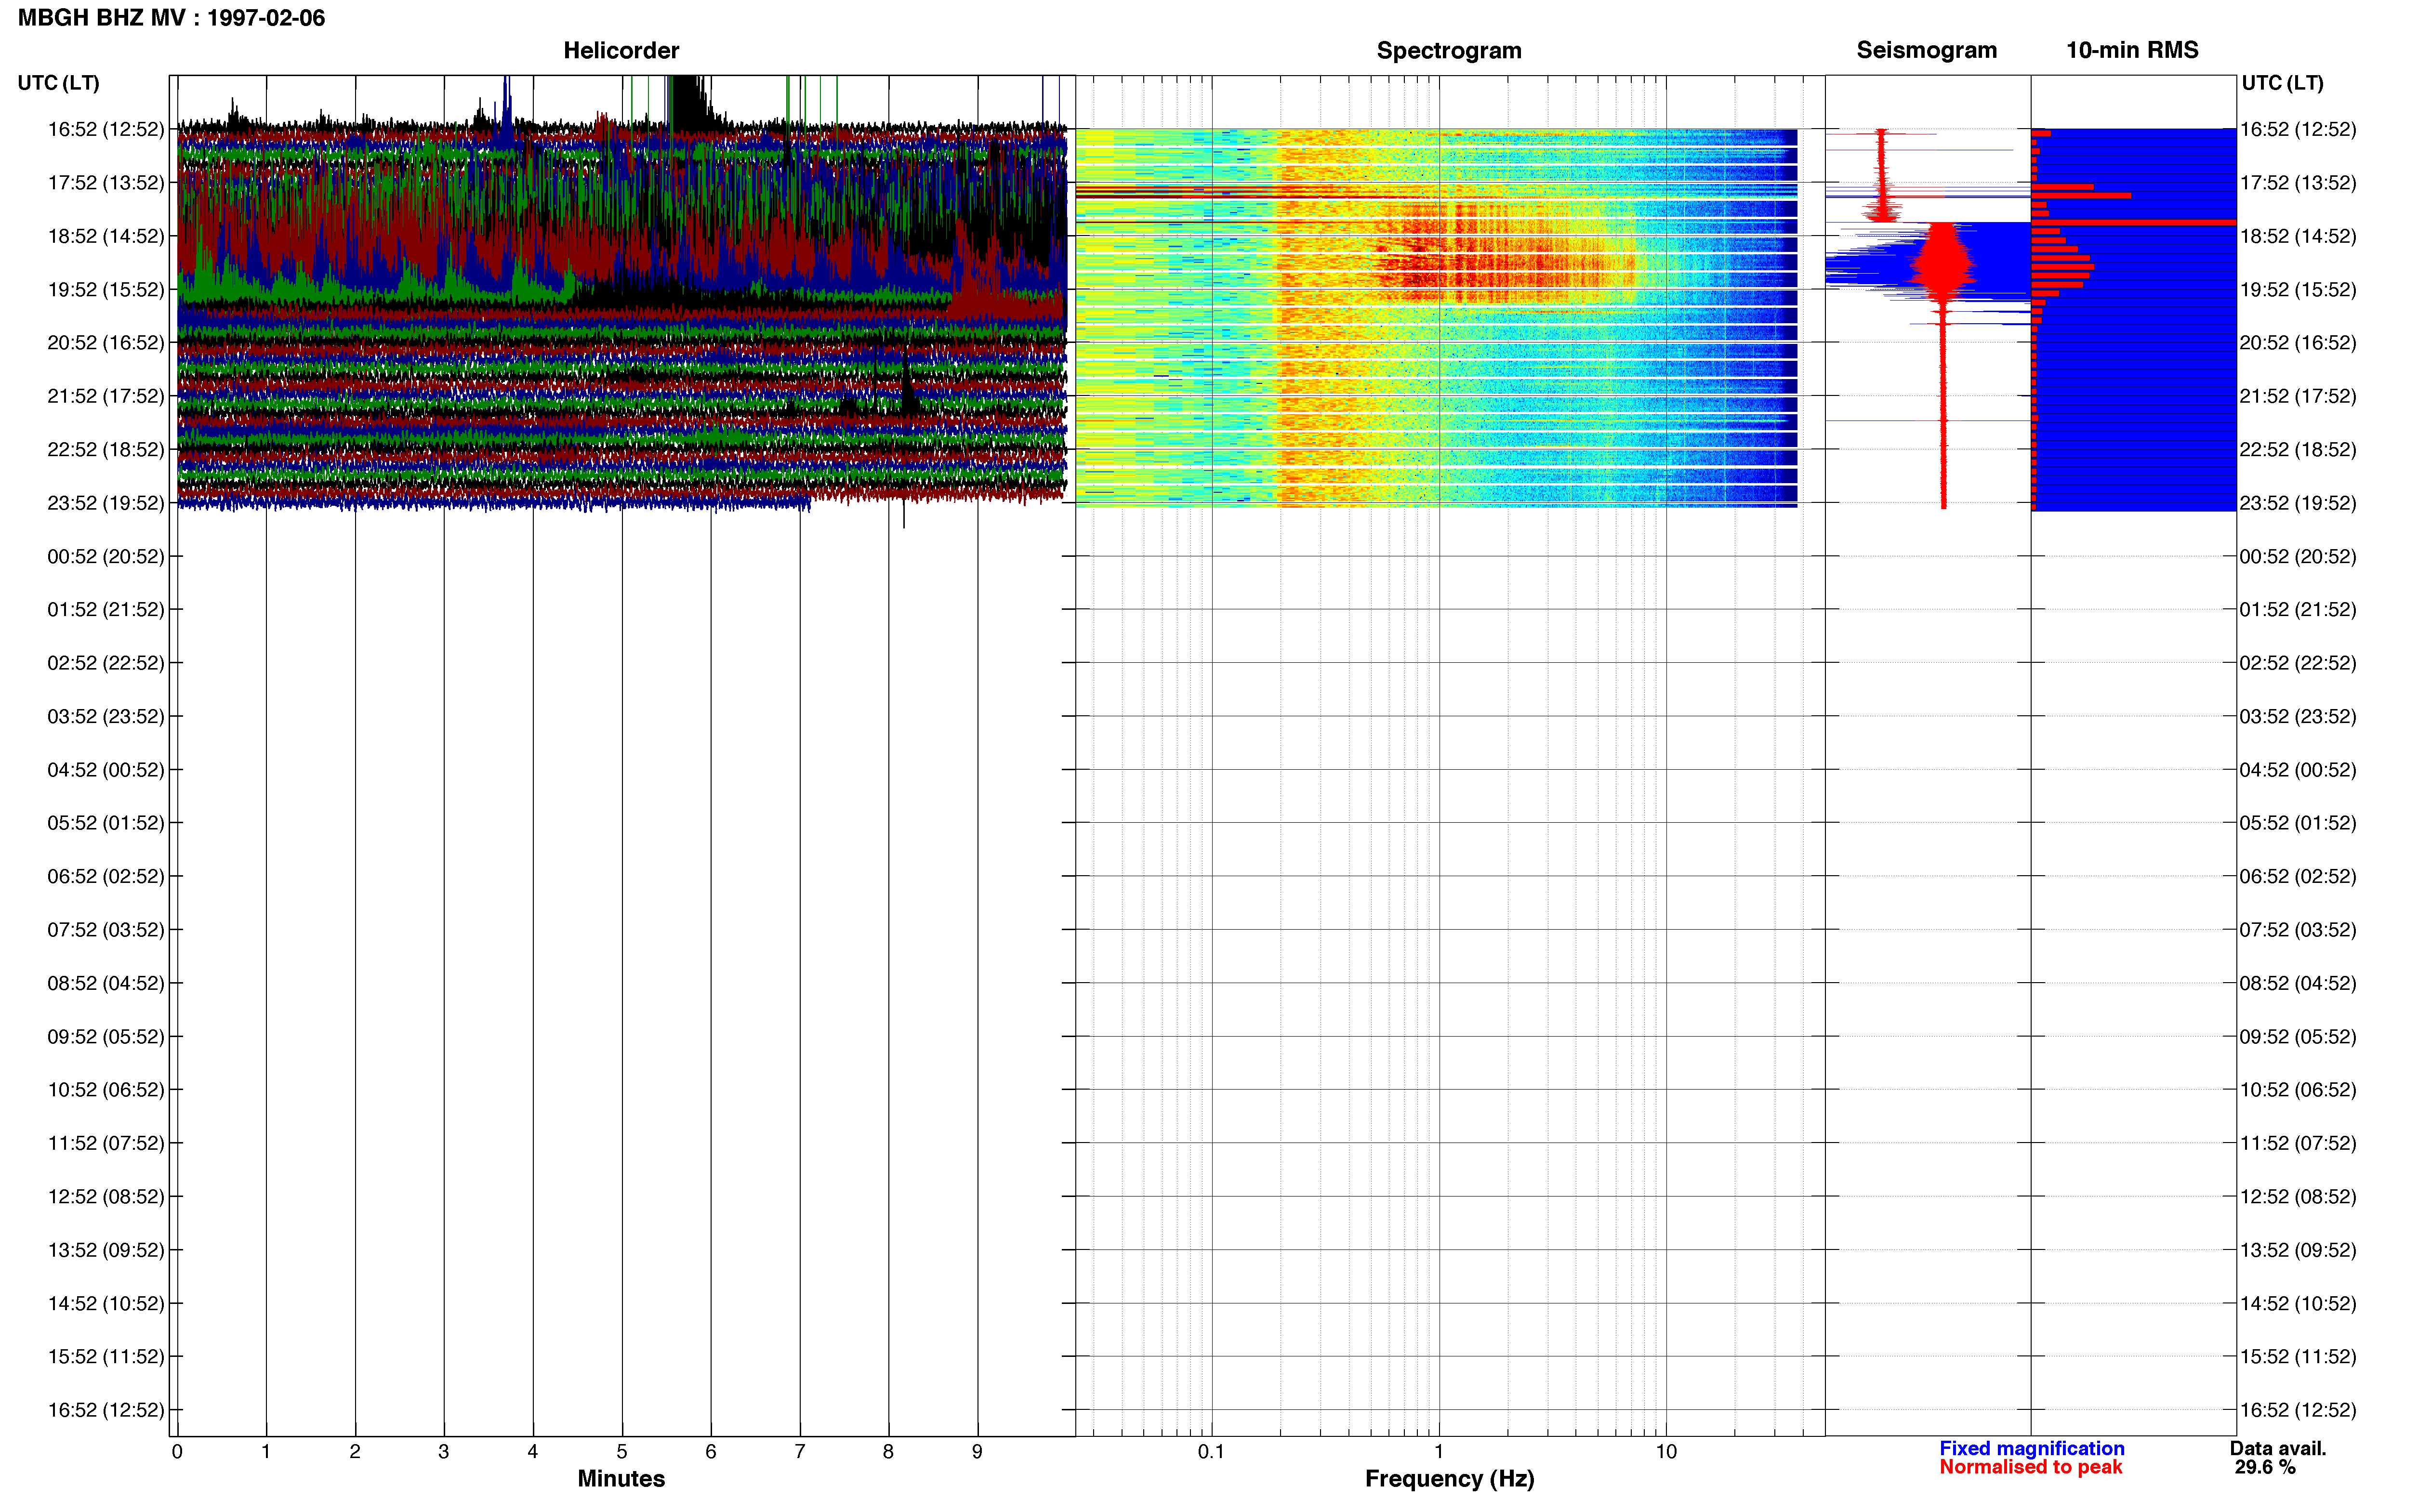This screenshot has width=2418, height=1512.
Task: Click the plot title 'MBGH BHZ MV : 1997-02-06'
Action: (x=171, y=18)
